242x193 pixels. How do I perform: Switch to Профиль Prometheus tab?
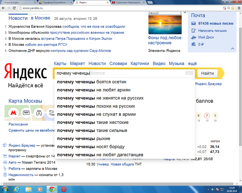pyautogui.click(x=56, y=2)
